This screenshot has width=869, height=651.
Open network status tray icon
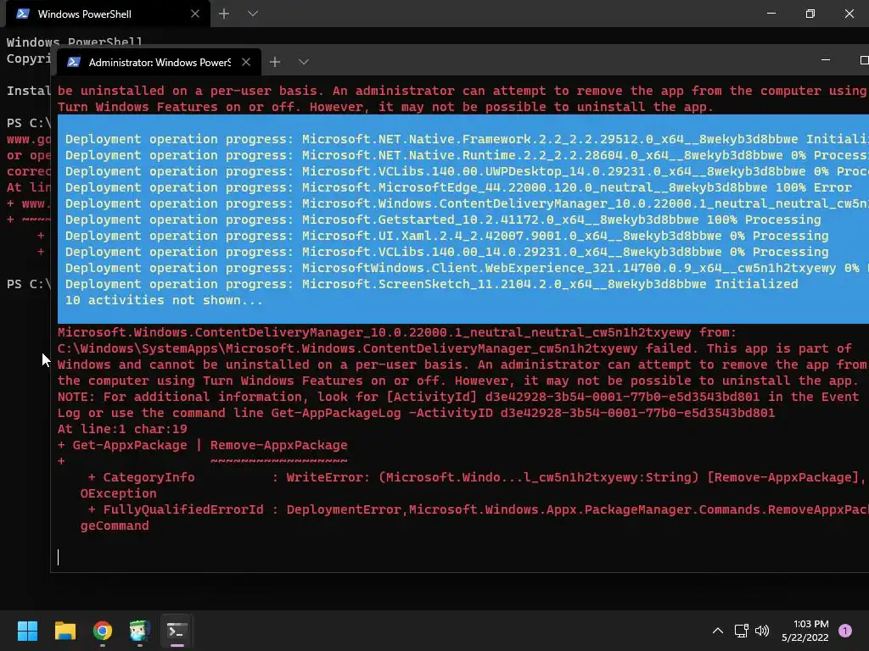(x=742, y=631)
